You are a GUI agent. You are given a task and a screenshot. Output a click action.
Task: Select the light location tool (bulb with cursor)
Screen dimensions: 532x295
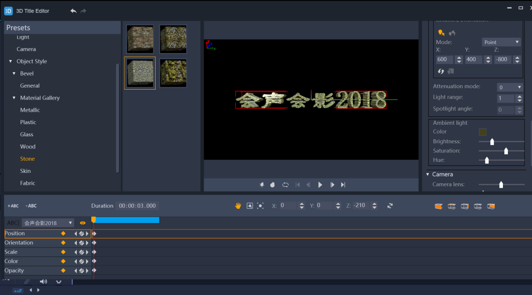(x=441, y=33)
